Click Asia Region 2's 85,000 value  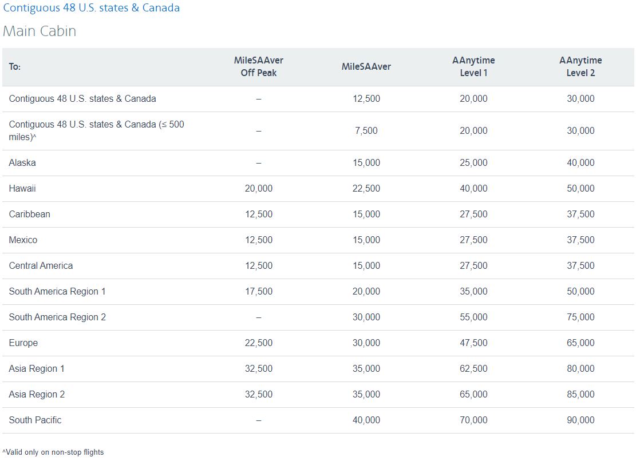(580, 394)
